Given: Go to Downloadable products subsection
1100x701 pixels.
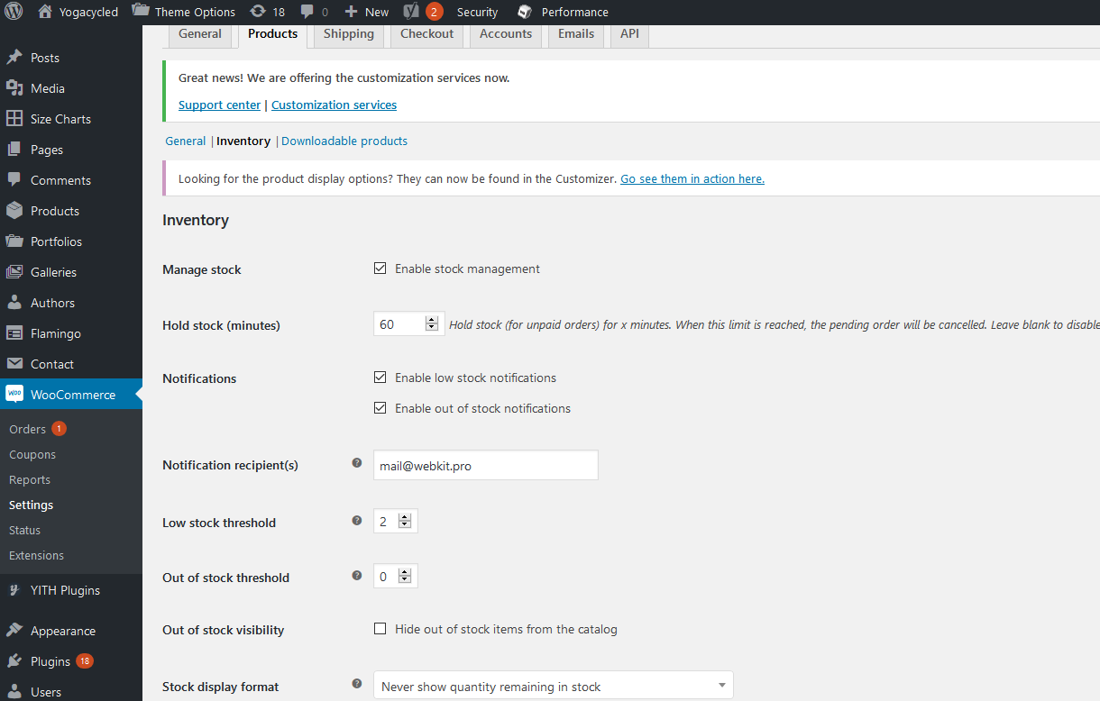Looking at the screenshot, I should [344, 141].
